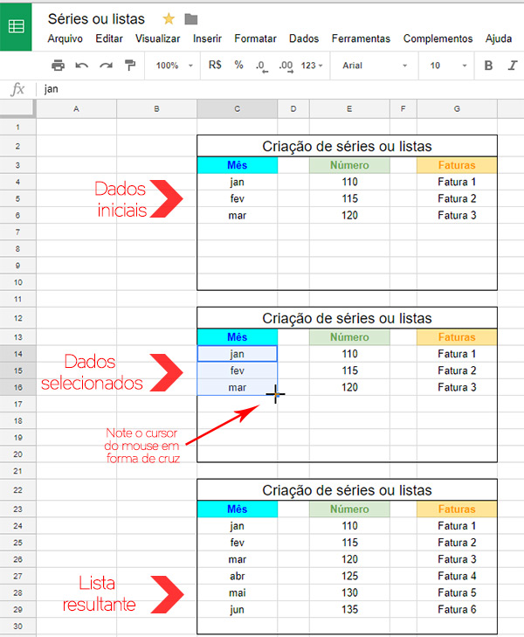This screenshot has height=637, width=524.
Task: Select row 30 header
Action: coord(17,626)
